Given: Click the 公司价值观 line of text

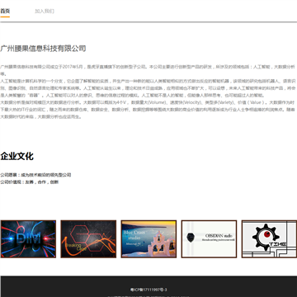Looking at the screenshot, I should 30,182.
